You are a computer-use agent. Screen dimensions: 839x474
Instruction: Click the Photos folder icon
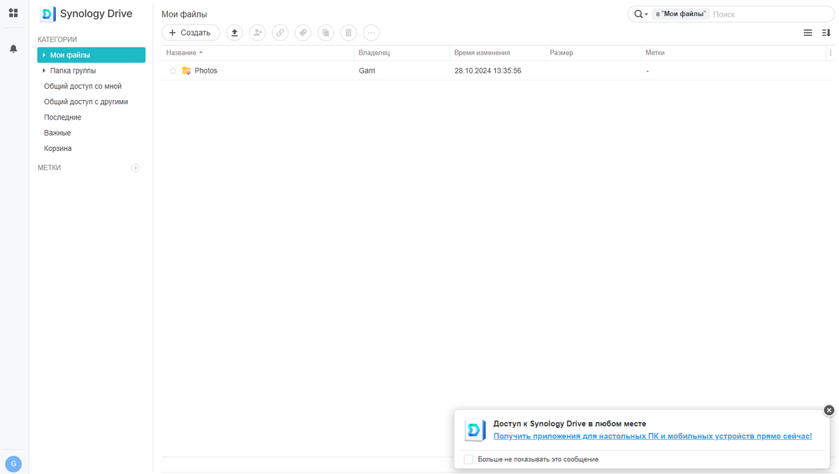click(186, 71)
